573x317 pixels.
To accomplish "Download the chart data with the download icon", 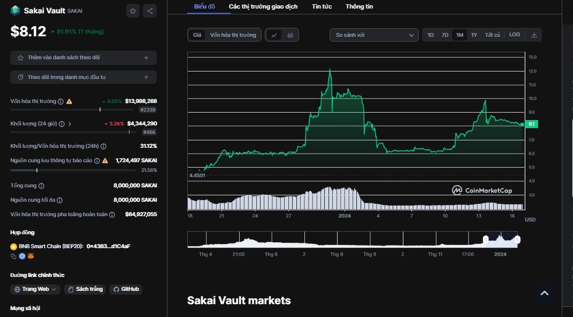I will coord(534,35).
